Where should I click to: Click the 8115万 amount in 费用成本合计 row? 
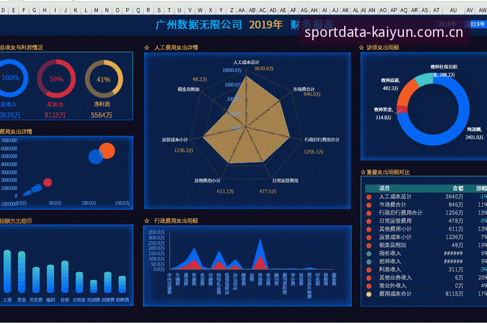pos(454,294)
